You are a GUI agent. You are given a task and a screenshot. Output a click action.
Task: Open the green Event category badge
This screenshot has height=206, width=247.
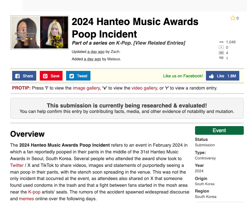click(219, 130)
